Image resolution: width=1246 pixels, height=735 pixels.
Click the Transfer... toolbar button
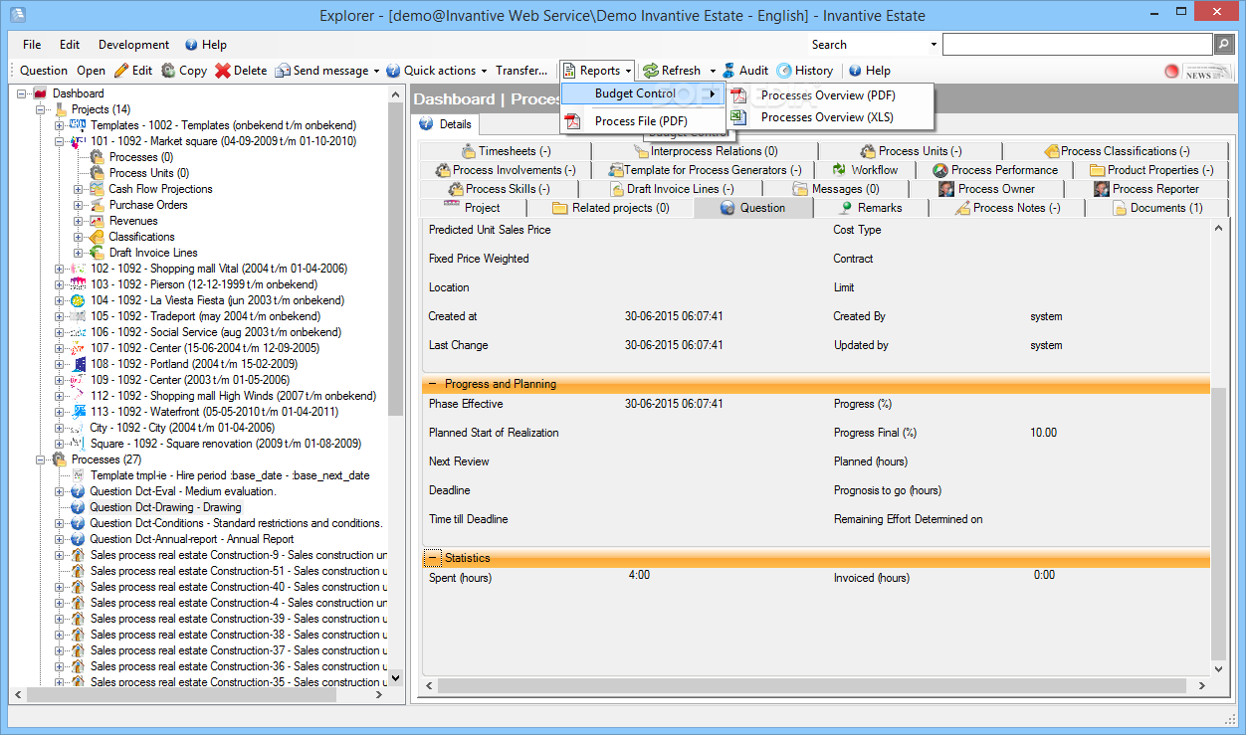[521, 71]
